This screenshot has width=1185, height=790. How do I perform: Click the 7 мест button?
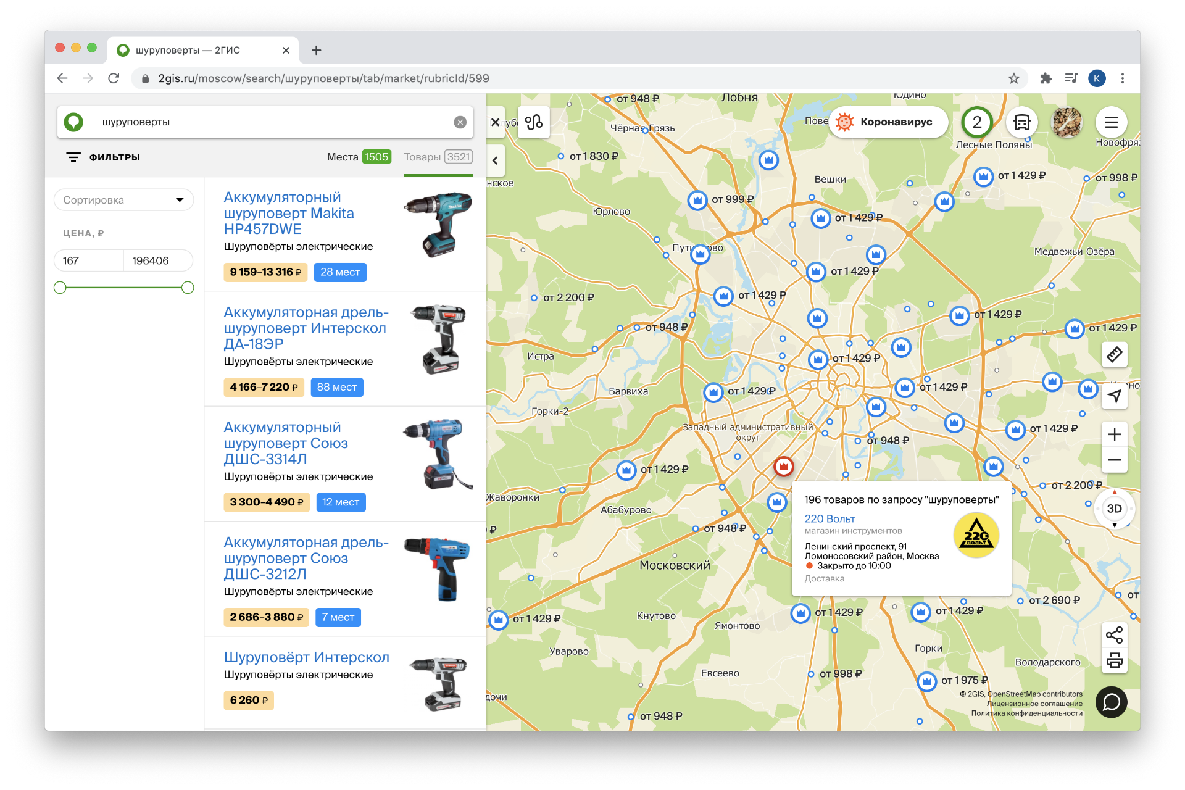(338, 617)
